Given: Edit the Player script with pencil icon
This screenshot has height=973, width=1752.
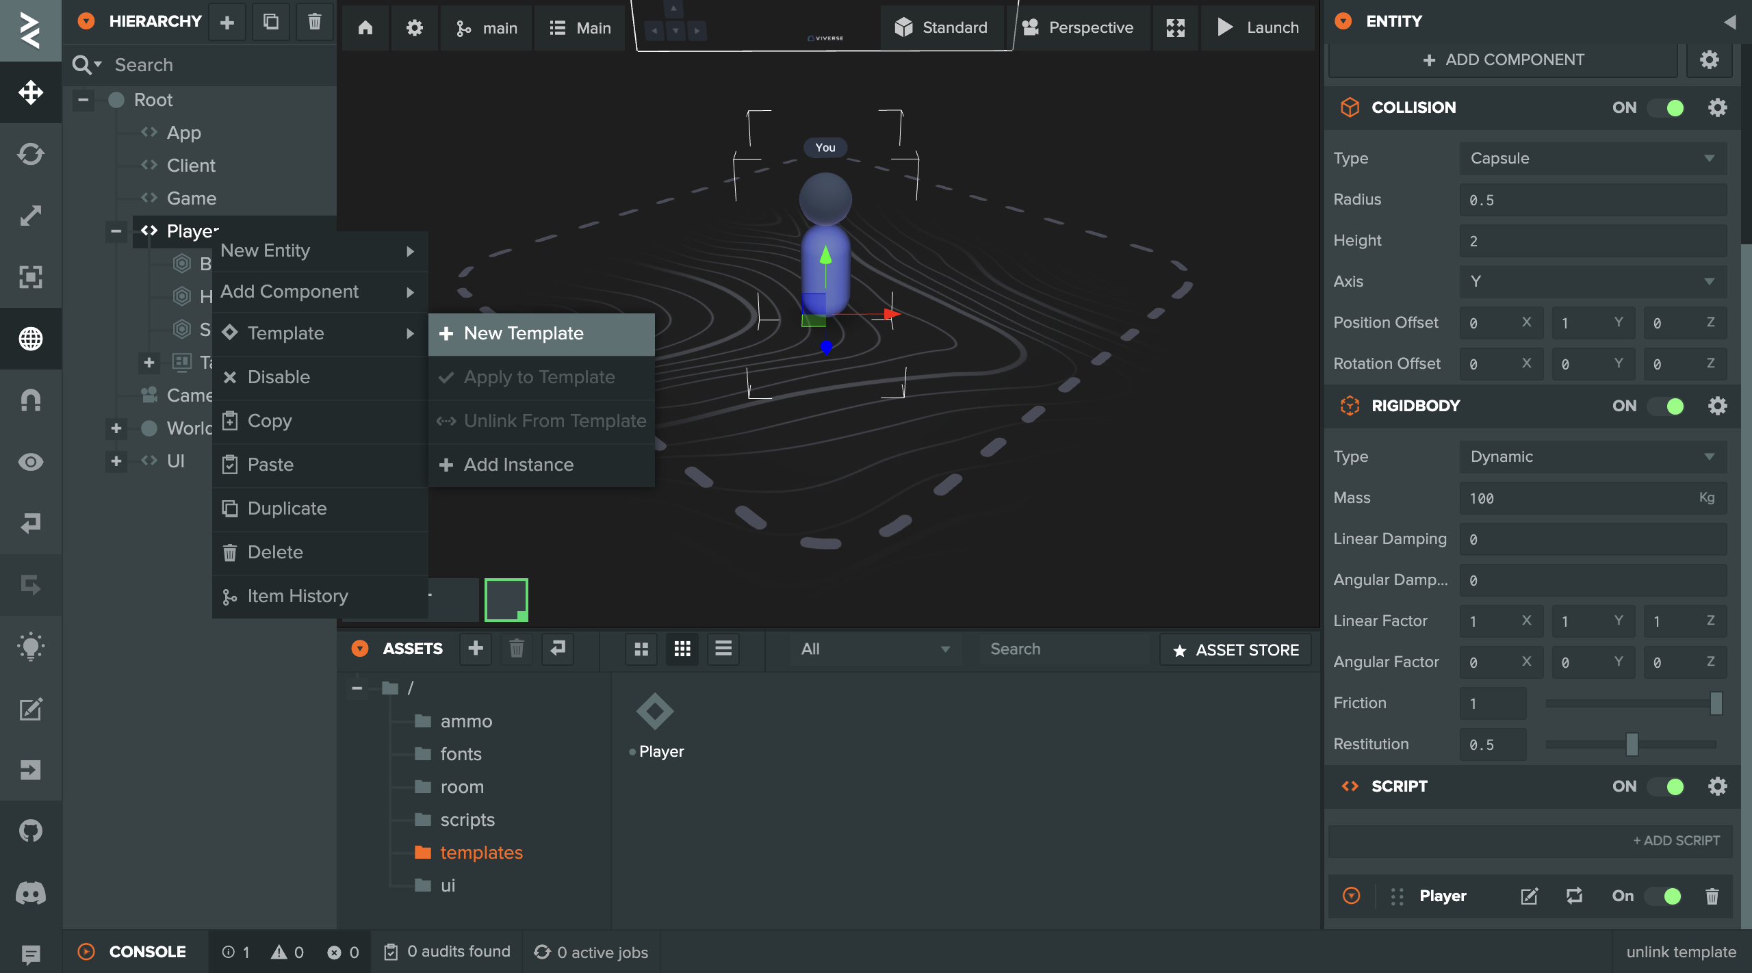Looking at the screenshot, I should click(1529, 896).
